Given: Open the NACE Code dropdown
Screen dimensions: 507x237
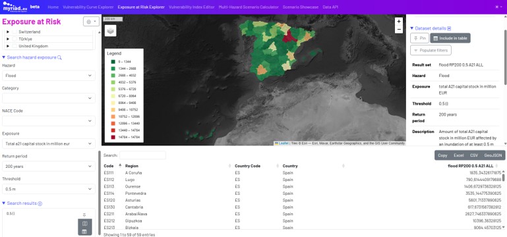Looking at the screenshot, I should (49, 121).
